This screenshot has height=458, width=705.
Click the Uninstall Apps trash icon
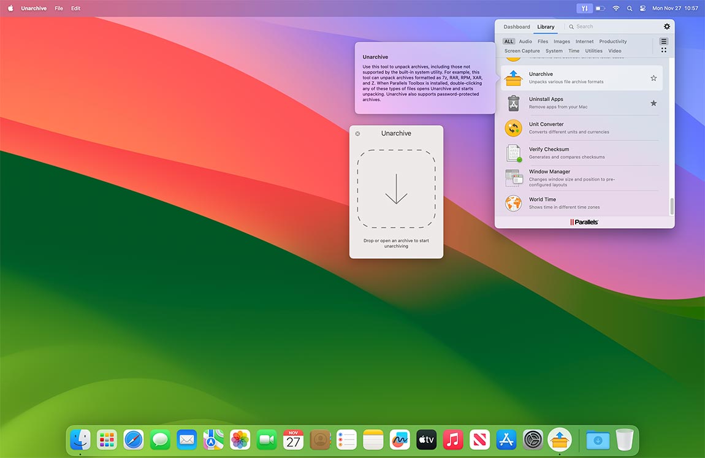[513, 103]
